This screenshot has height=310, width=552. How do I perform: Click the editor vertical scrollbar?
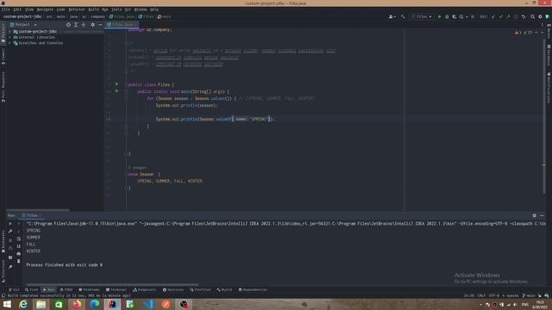coord(544,116)
